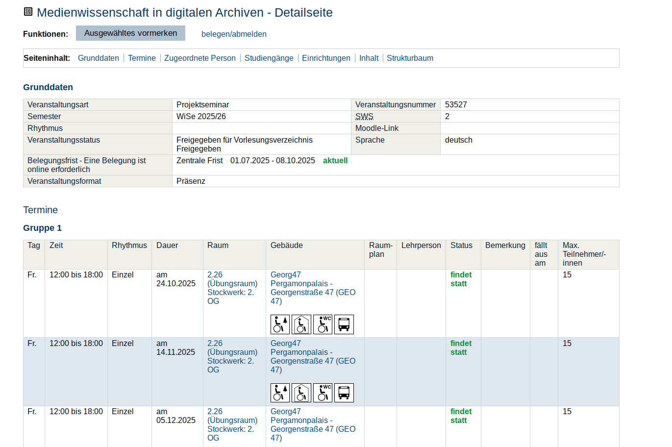Jump to Einrichtungen section
Screen dimensions: 672x447
click(x=326, y=58)
